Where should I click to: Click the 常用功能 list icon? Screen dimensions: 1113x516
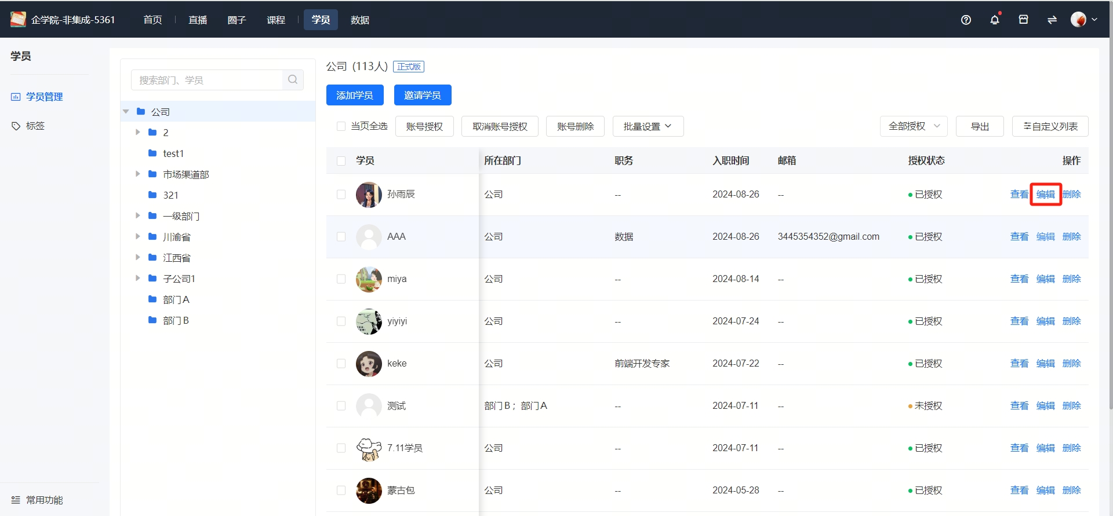(x=16, y=500)
